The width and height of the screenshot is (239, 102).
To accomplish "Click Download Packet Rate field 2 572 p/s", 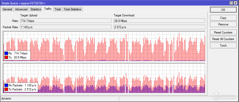I will click(x=159, y=27).
